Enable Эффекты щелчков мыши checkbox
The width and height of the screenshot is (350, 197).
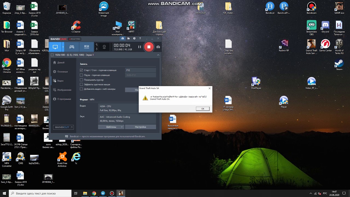[81, 85]
